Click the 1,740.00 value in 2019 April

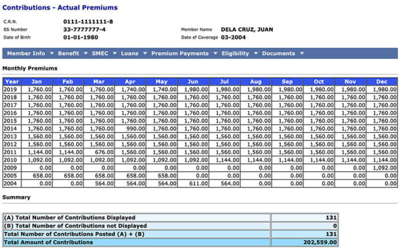133,90
